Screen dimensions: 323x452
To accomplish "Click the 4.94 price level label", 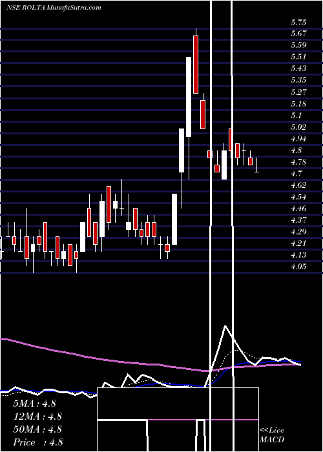I will 298,139.
